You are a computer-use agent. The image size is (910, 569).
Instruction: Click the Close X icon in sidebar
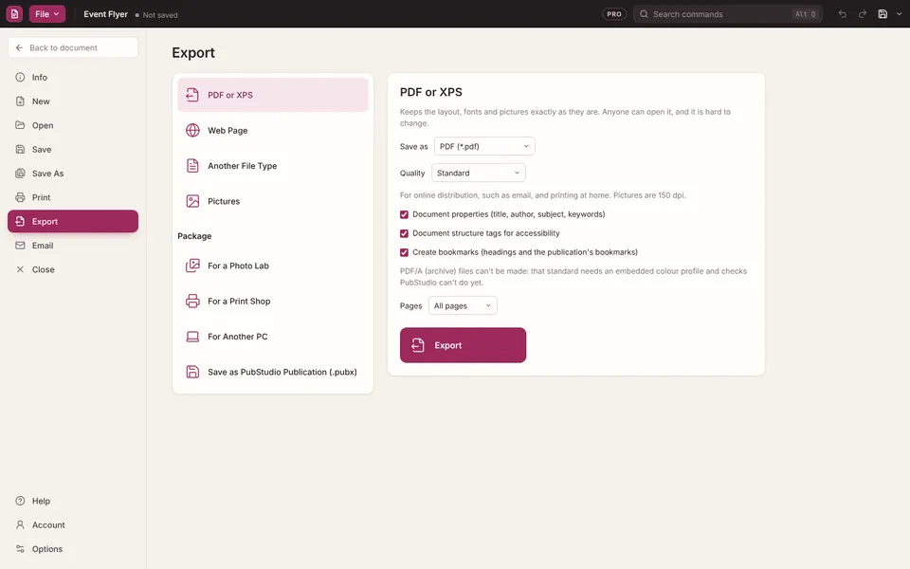pos(20,269)
